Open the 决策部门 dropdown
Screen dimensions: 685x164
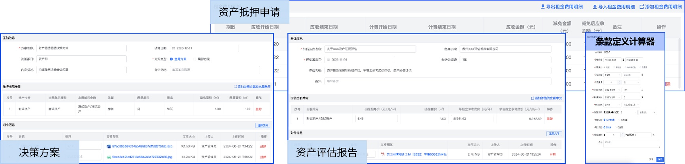[x=81, y=59]
